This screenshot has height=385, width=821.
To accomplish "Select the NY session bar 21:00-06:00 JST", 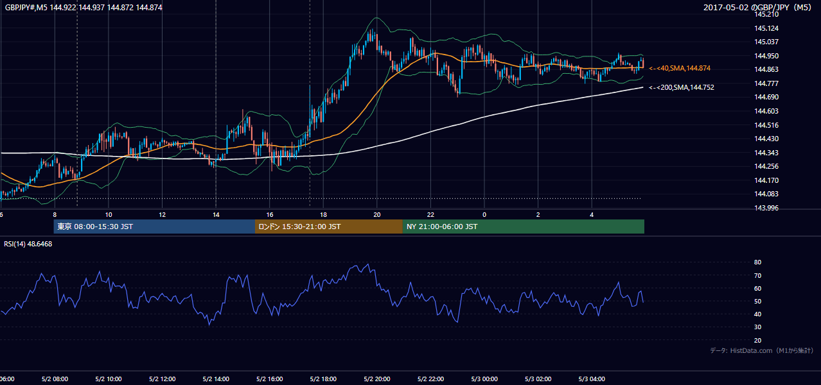I will (524, 227).
